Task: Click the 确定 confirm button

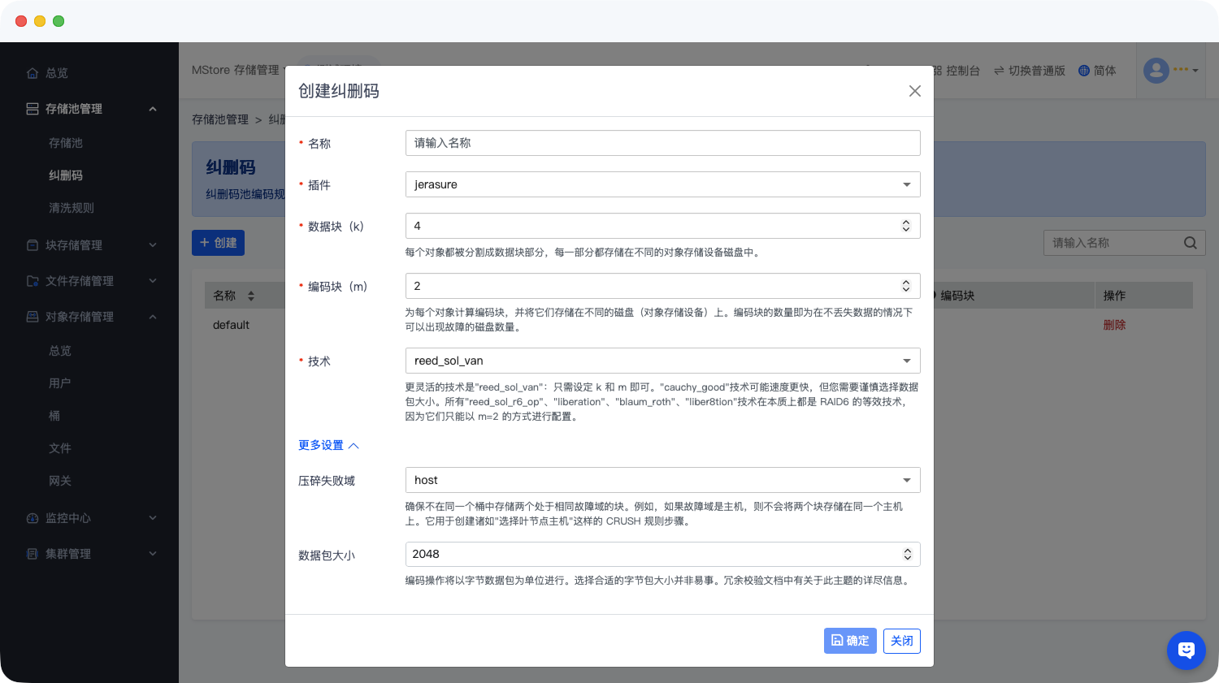Action: [x=850, y=641]
